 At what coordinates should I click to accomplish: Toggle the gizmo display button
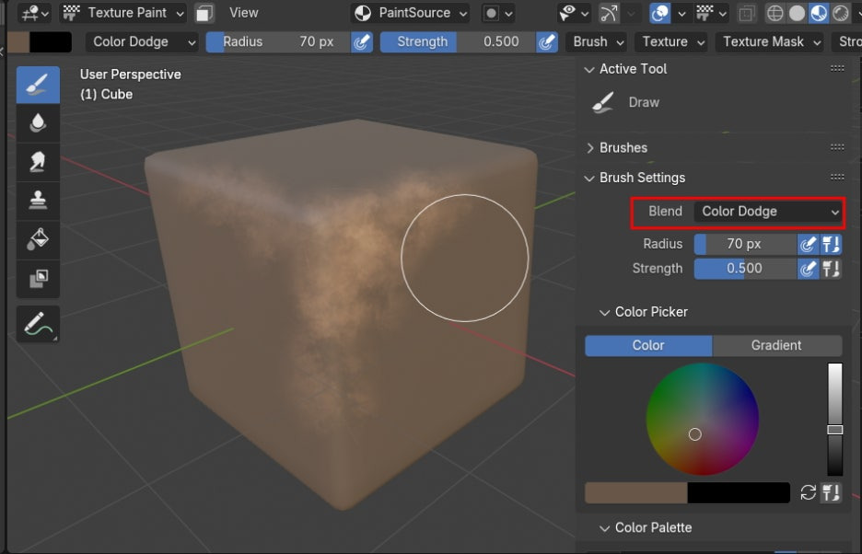pos(609,13)
